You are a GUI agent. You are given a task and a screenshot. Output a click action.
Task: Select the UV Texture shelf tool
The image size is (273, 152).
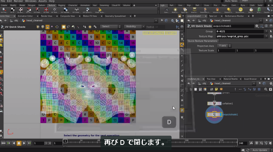click(55, 10)
